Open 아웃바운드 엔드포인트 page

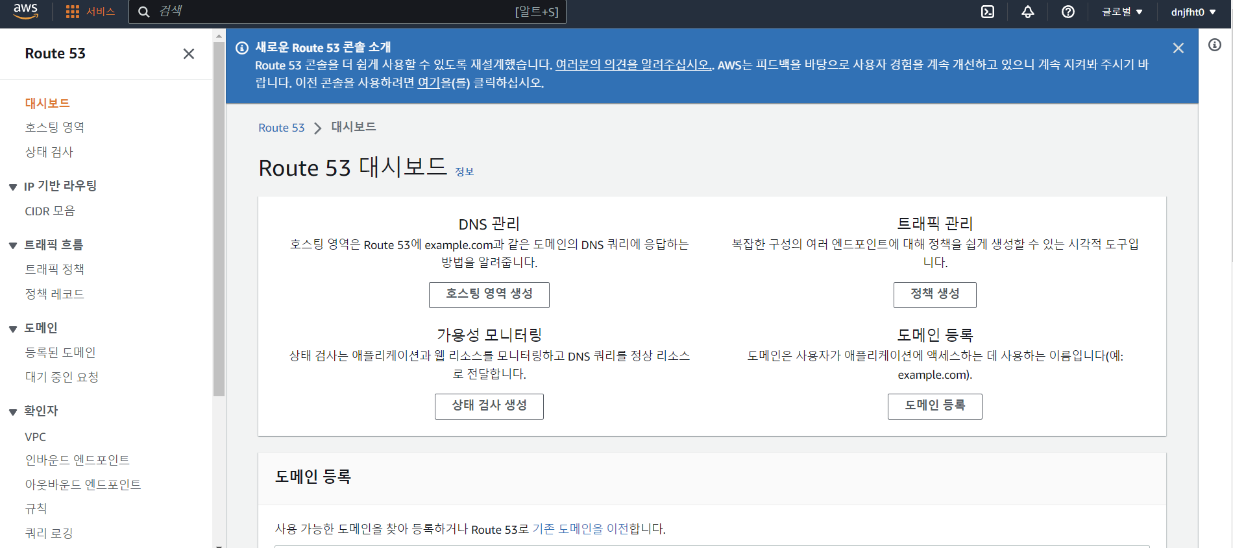[x=83, y=484]
